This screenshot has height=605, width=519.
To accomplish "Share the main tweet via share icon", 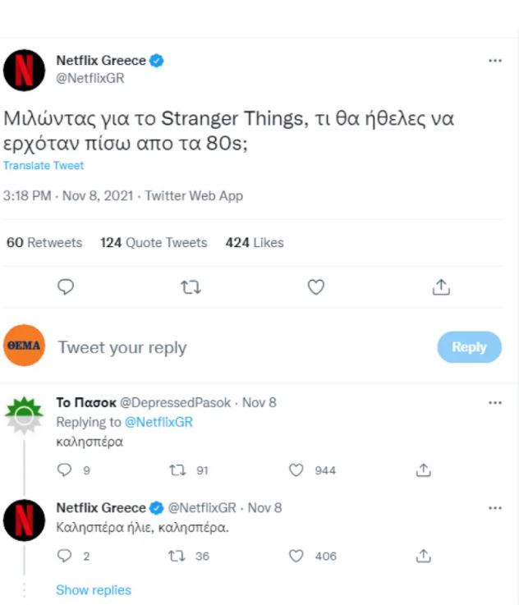I will [441, 286].
